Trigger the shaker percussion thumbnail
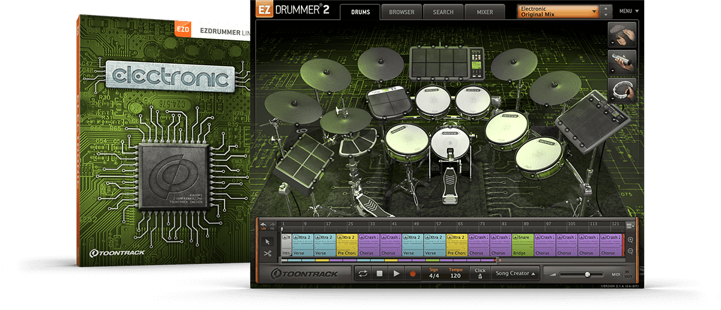 (x=622, y=62)
